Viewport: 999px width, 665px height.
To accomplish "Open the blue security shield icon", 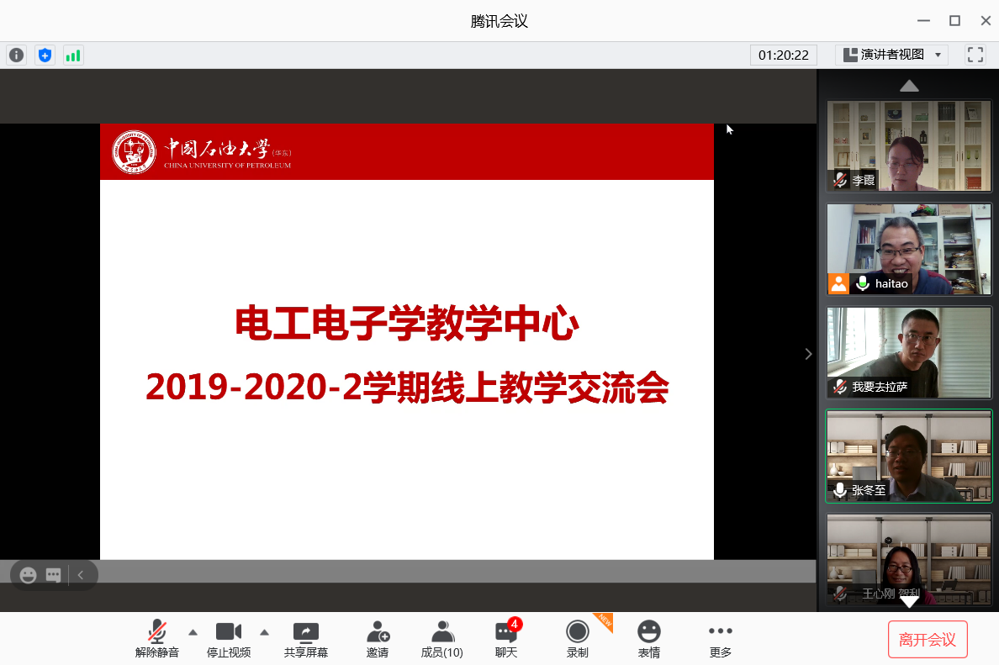I will [45, 55].
